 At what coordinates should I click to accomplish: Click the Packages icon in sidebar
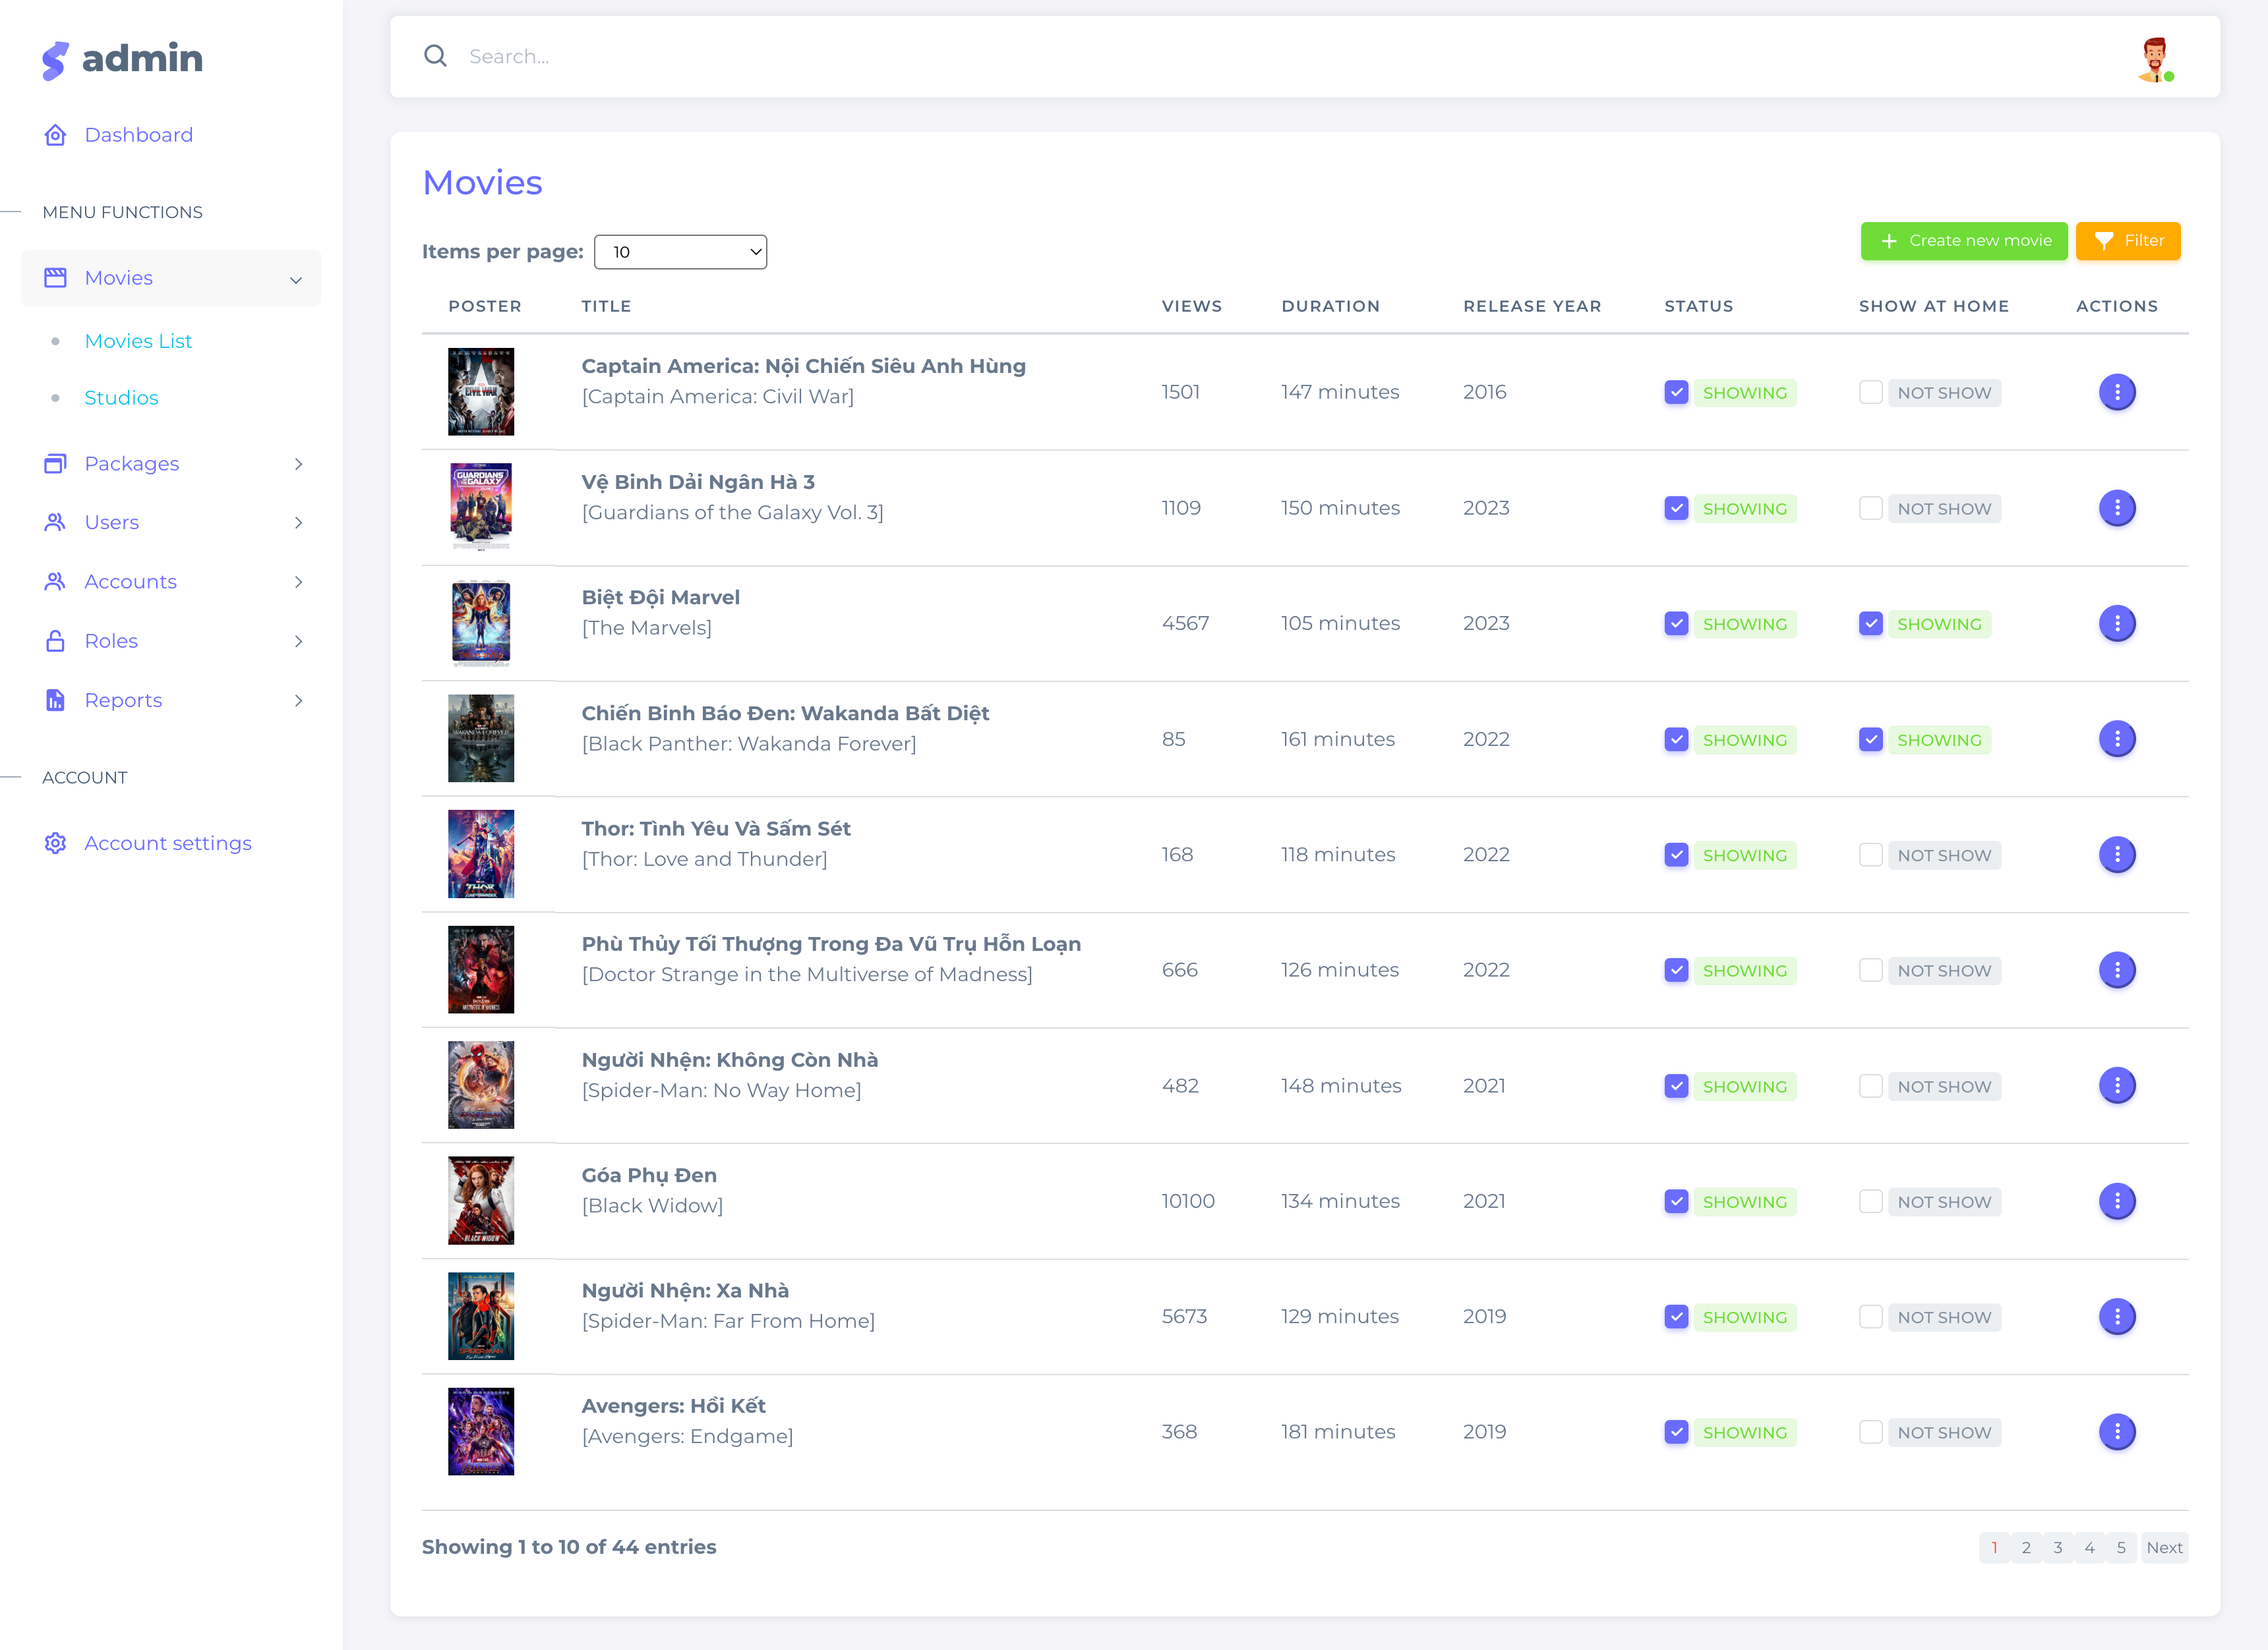pyautogui.click(x=55, y=464)
